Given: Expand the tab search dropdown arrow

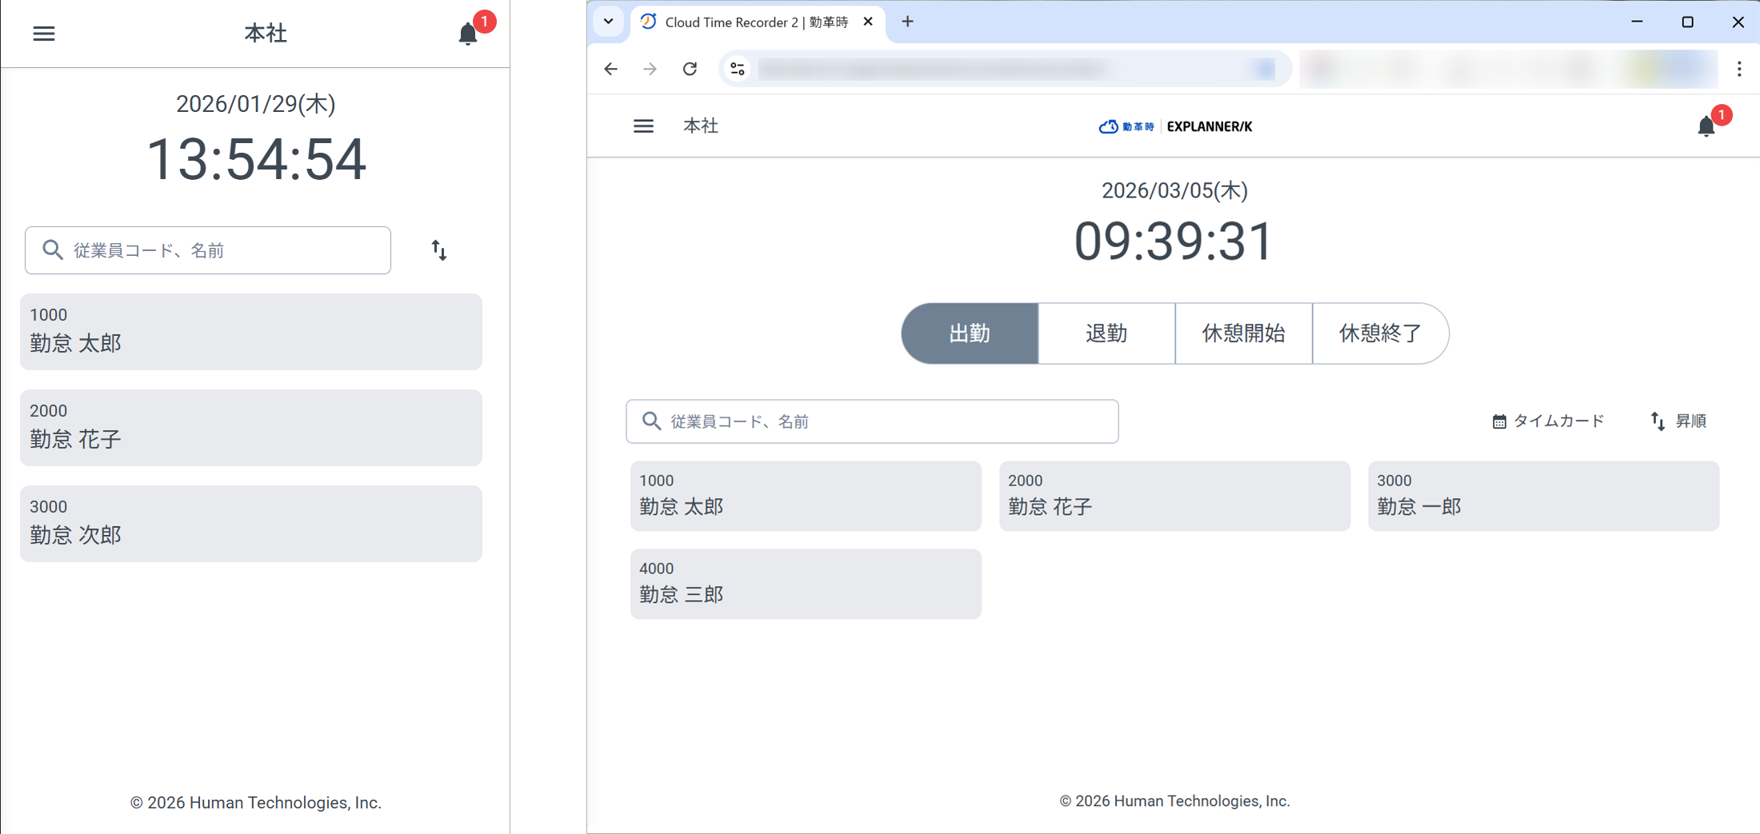Looking at the screenshot, I should click(609, 22).
